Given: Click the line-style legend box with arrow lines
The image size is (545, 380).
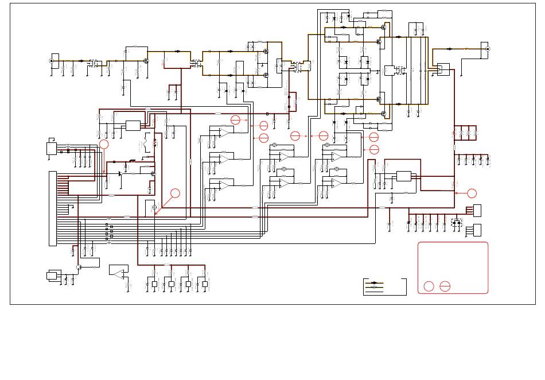Looking at the screenshot, I should click(385, 287).
